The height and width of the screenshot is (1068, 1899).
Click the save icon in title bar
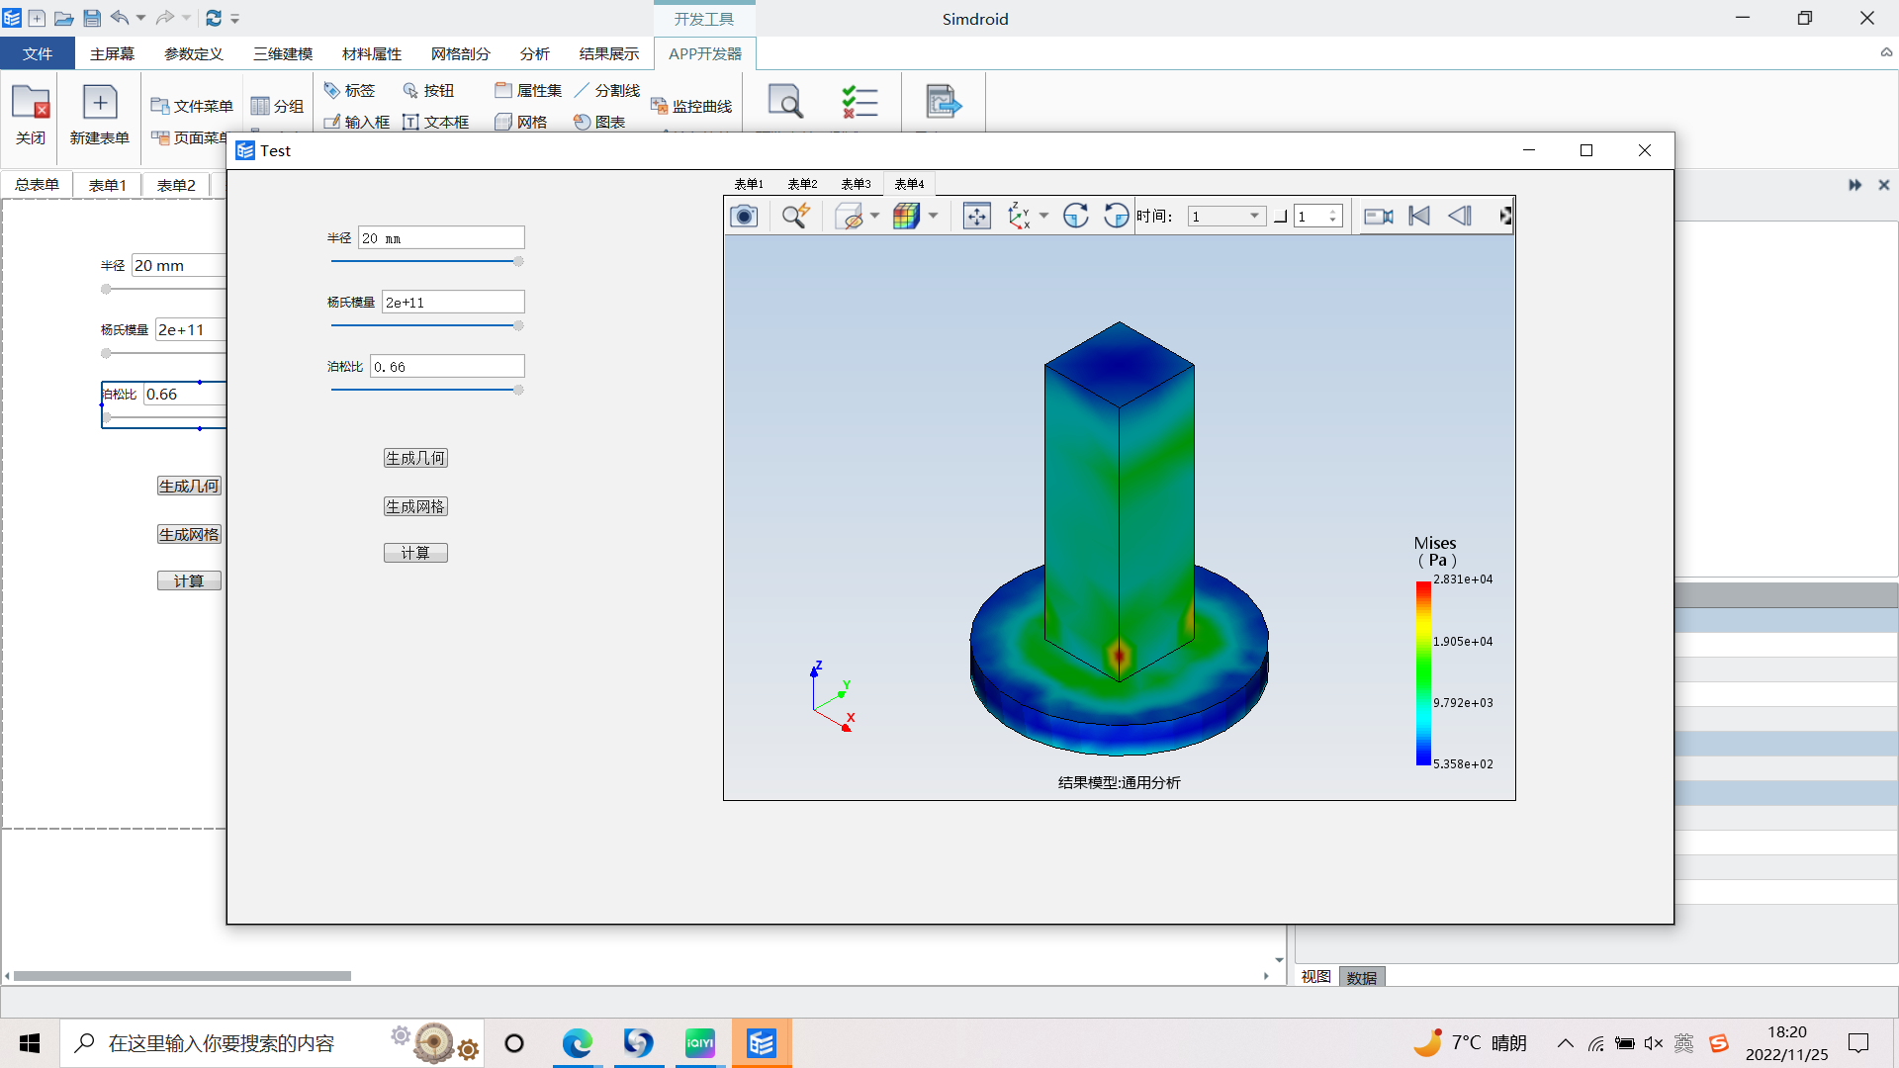coord(92,18)
